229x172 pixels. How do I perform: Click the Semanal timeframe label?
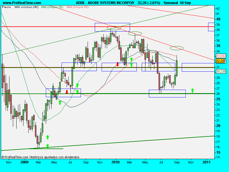tap(171, 3)
